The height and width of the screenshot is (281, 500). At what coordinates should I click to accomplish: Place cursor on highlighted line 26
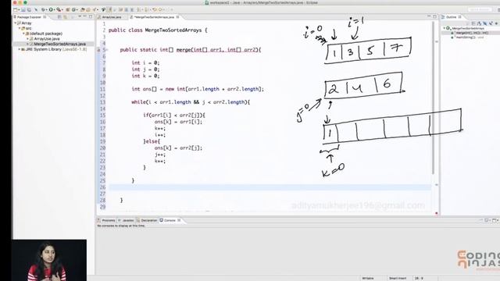tap(270, 187)
